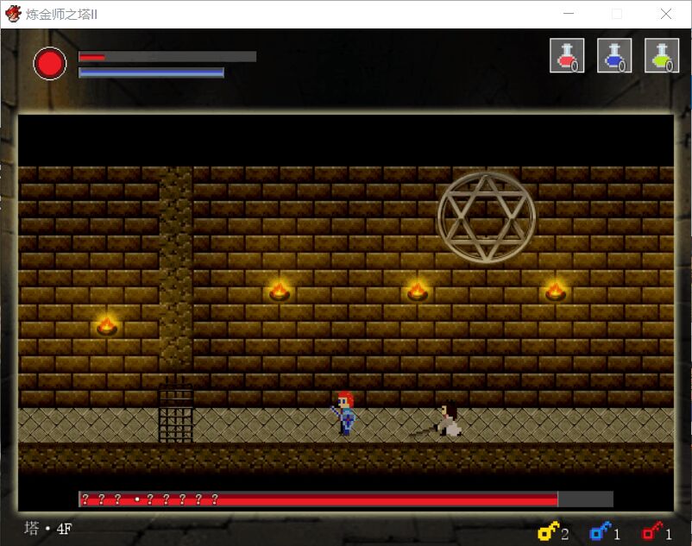Click the window title '炼金师之塔II'

click(61, 15)
